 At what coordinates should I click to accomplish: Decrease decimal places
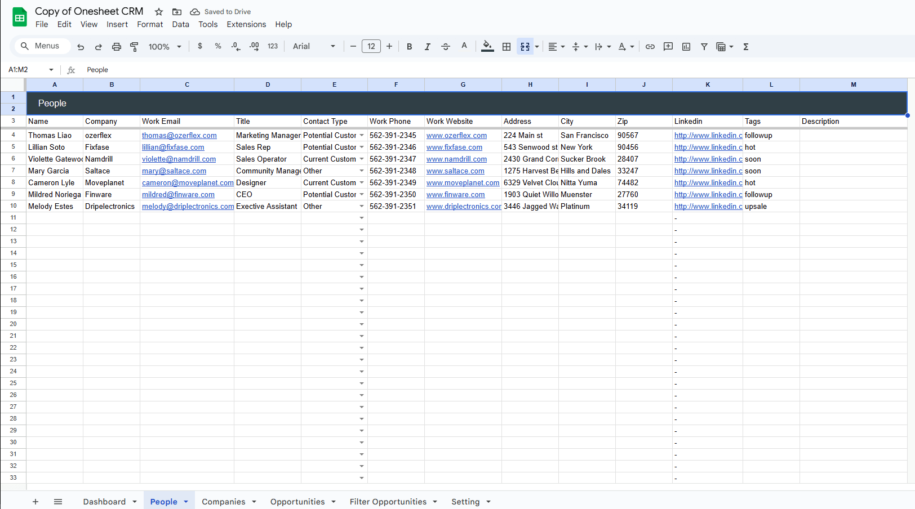pyautogui.click(x=236, y=46)
